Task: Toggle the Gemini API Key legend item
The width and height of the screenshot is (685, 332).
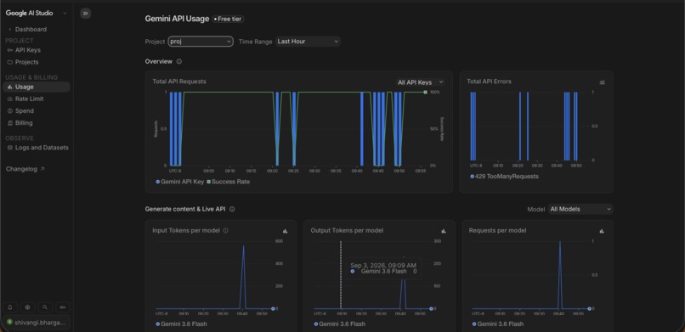Action: 179,182
